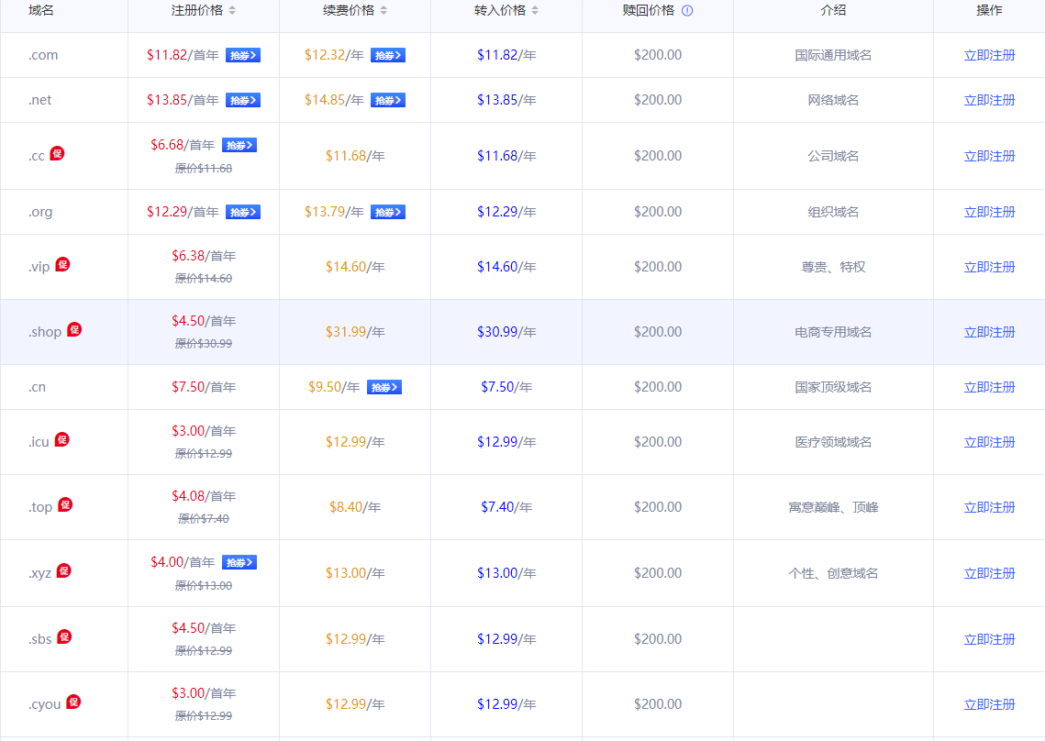Register the .shop domain via 立即注册
Screen dimensions: 1045x741
coord(989,332)
